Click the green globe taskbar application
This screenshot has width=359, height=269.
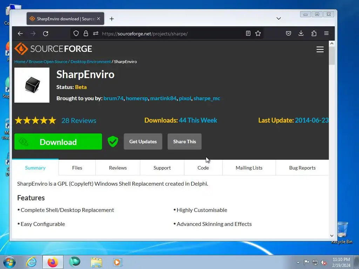75,262
